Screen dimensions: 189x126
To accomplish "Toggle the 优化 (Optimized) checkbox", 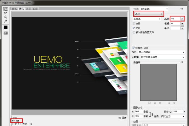I will pyautogui.click(x=134, y=28).
